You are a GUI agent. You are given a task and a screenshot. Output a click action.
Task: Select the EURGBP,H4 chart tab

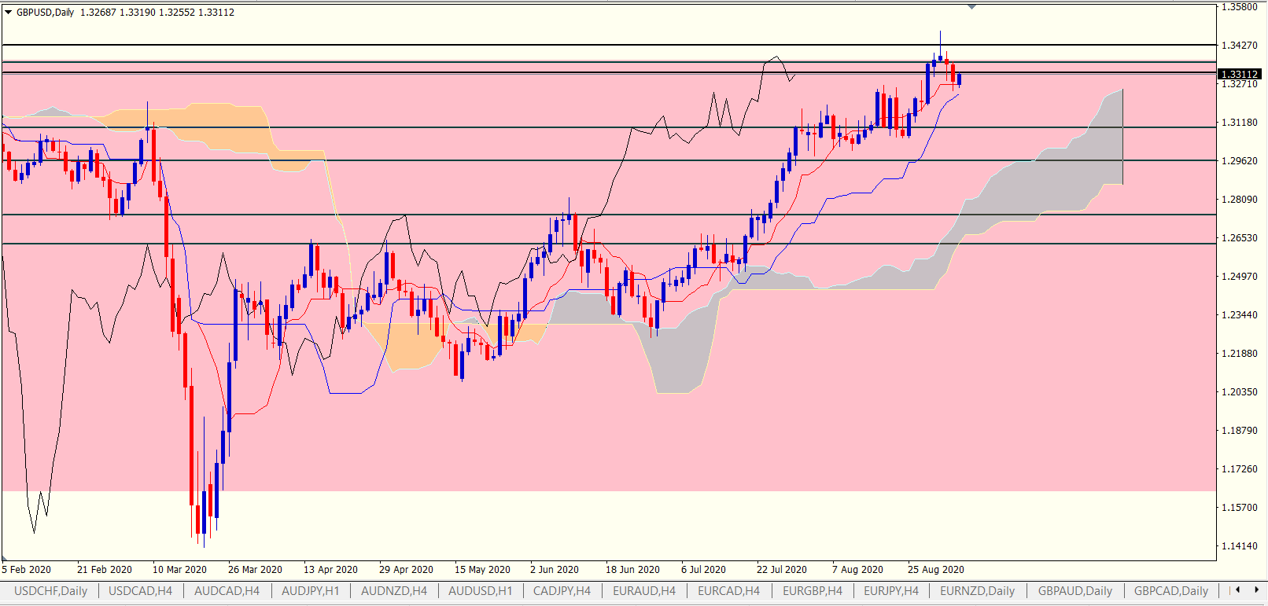813,591
